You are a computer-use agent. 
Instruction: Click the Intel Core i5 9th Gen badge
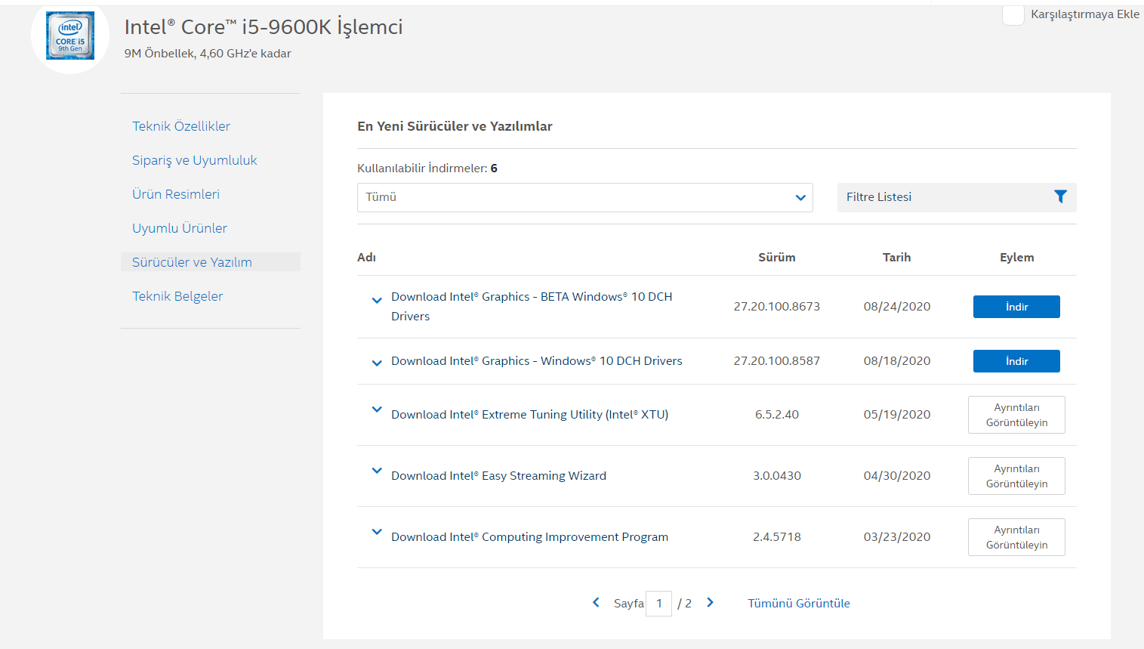pyautogui.click(x=70, y=36)
